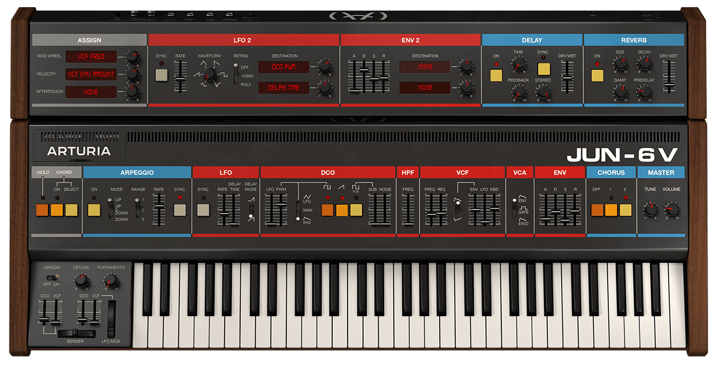
Task: Toggle the main LFO SYNC button
Action: (204, 210)
